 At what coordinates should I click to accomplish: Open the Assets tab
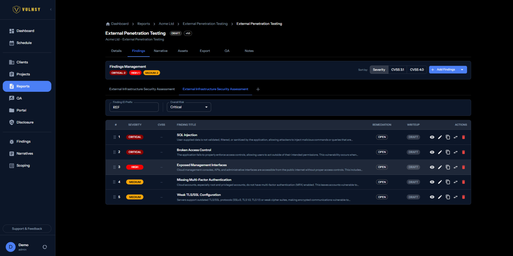click(183, 51)
